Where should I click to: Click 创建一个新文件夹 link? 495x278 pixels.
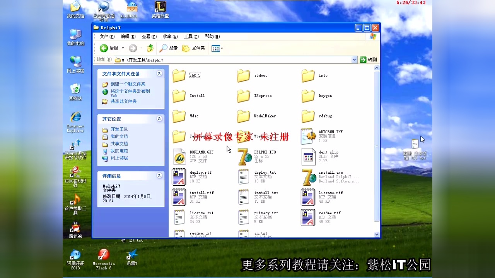point(128,84)
